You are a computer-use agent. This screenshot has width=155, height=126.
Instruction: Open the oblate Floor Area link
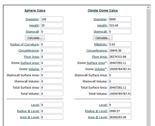(x=100, y=57)
